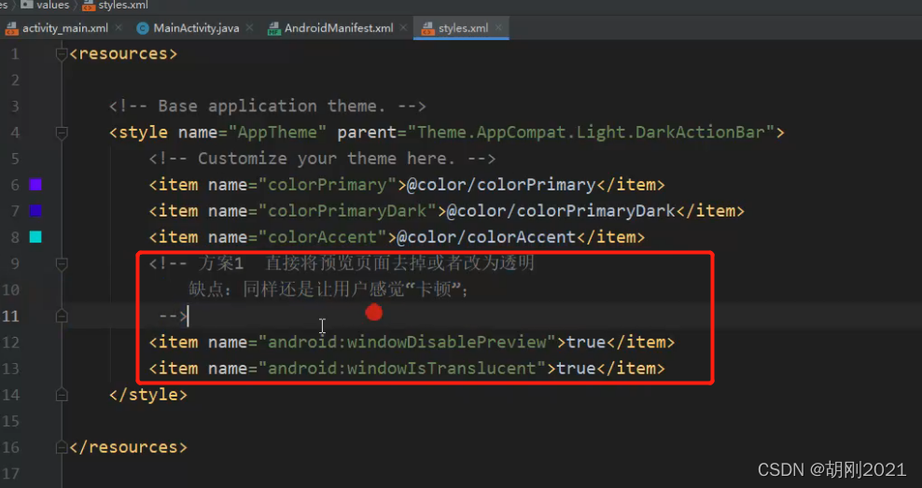Viewport: 922px width, 488px height.
Task: Click the text "AppTheme" on line 4
Action: tap(276, 132)
